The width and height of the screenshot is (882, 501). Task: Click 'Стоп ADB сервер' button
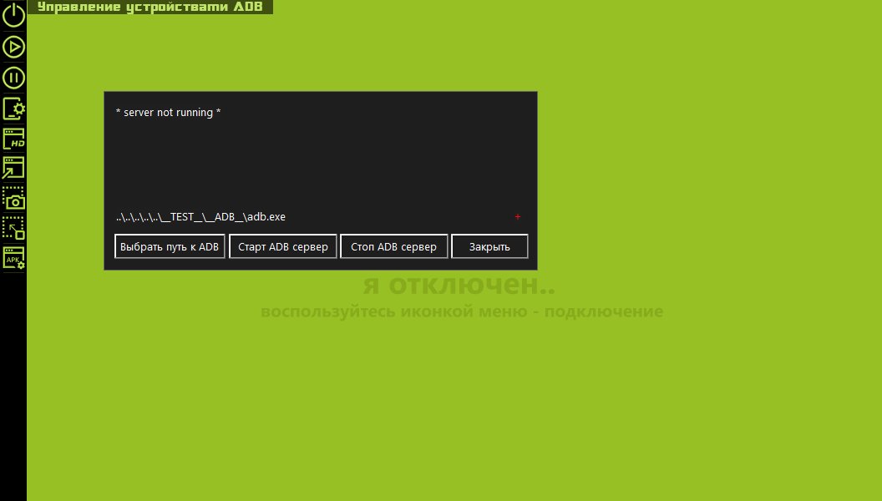click(393, 246)
